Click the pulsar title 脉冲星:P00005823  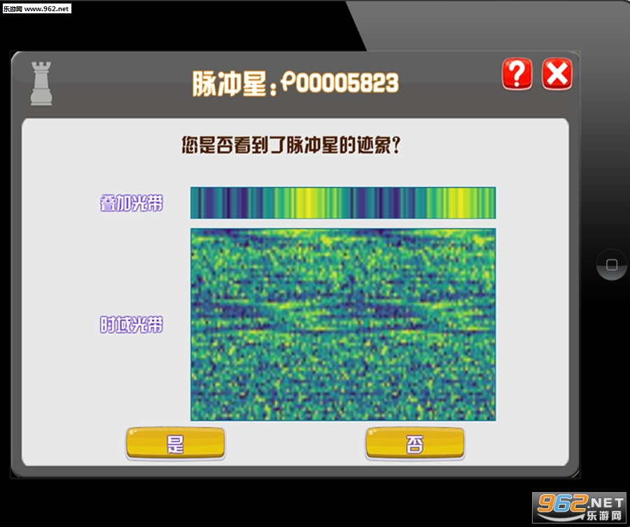click(295, 83)
